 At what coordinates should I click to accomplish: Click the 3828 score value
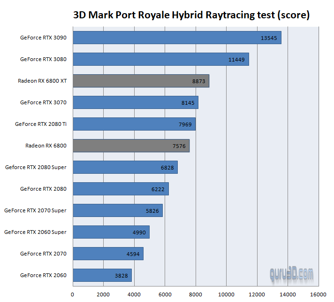(121, 276)
